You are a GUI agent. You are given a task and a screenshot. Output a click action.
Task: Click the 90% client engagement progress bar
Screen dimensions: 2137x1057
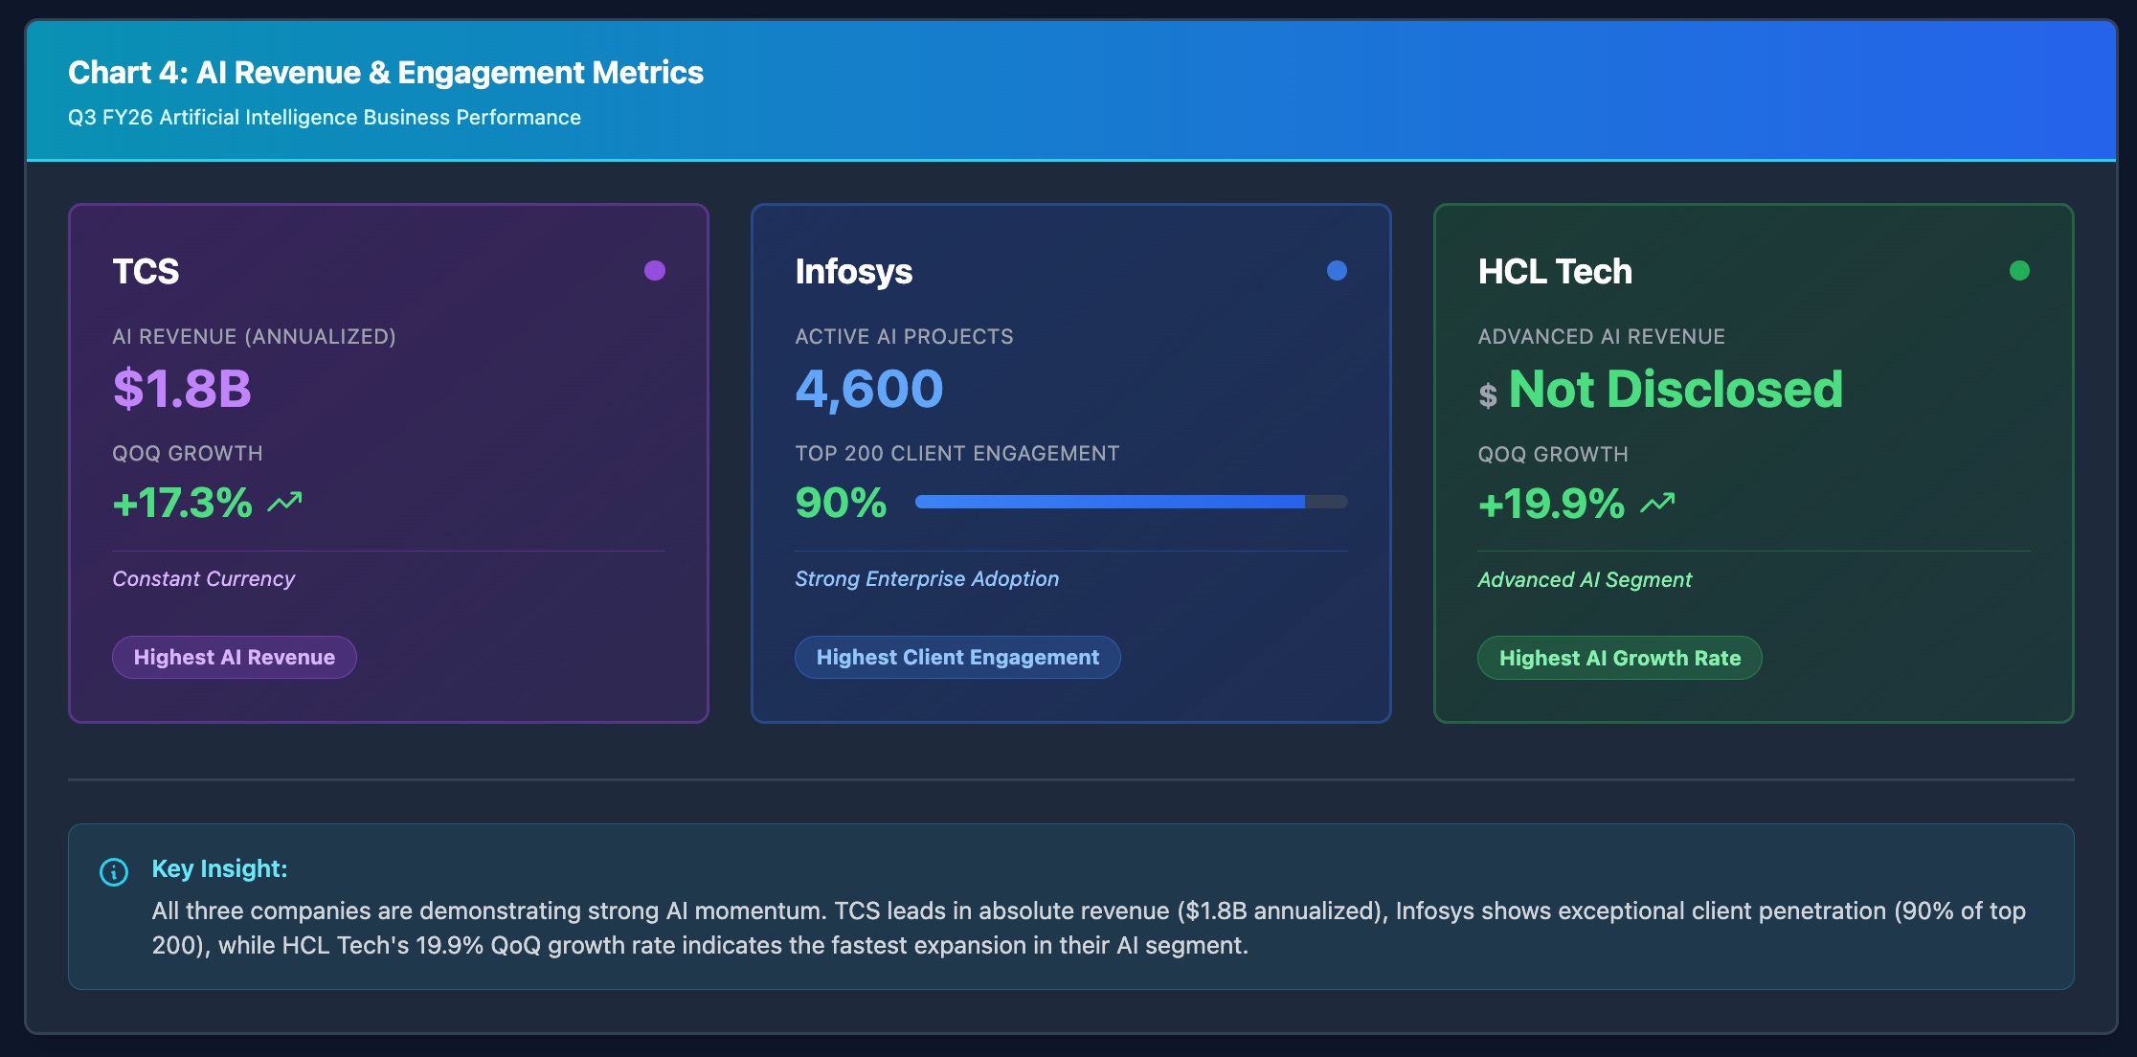point(1131,502)
